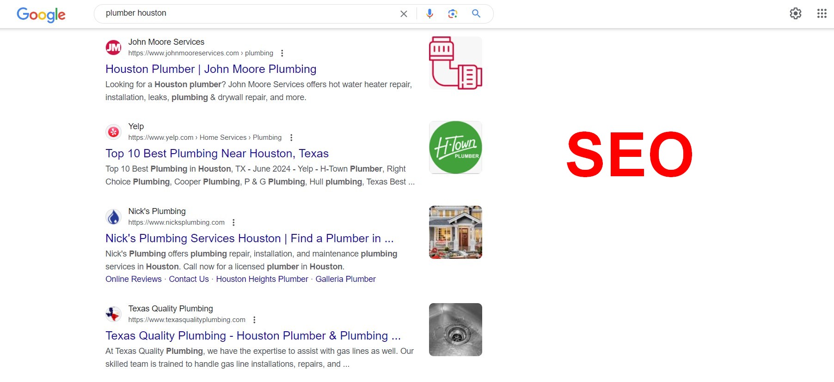Image resolution: width=834 pixels, height=382 pixels.
Task: Clear the search box text
Action: point(404,14)
